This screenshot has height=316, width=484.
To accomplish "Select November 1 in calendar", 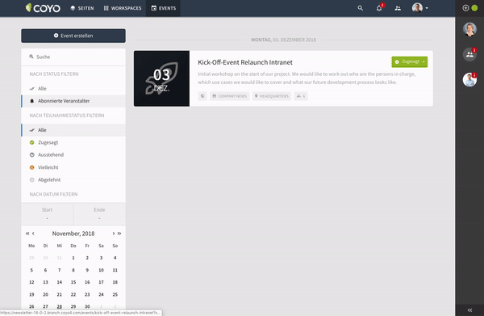I will tap(73, 258).
